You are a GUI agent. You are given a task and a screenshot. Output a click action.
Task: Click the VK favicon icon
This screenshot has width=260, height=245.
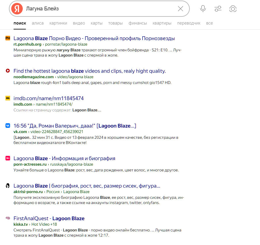tap(8, 126)
